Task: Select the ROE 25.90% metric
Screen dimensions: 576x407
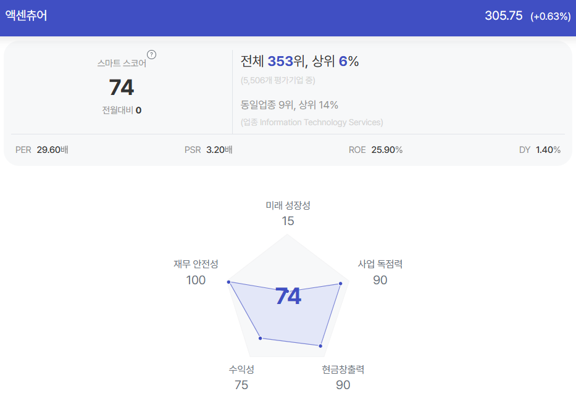Action: tap(375, 150)
